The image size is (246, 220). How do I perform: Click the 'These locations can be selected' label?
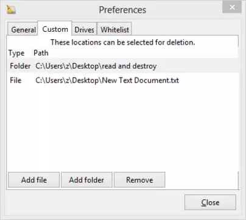(x=122, y=42)
